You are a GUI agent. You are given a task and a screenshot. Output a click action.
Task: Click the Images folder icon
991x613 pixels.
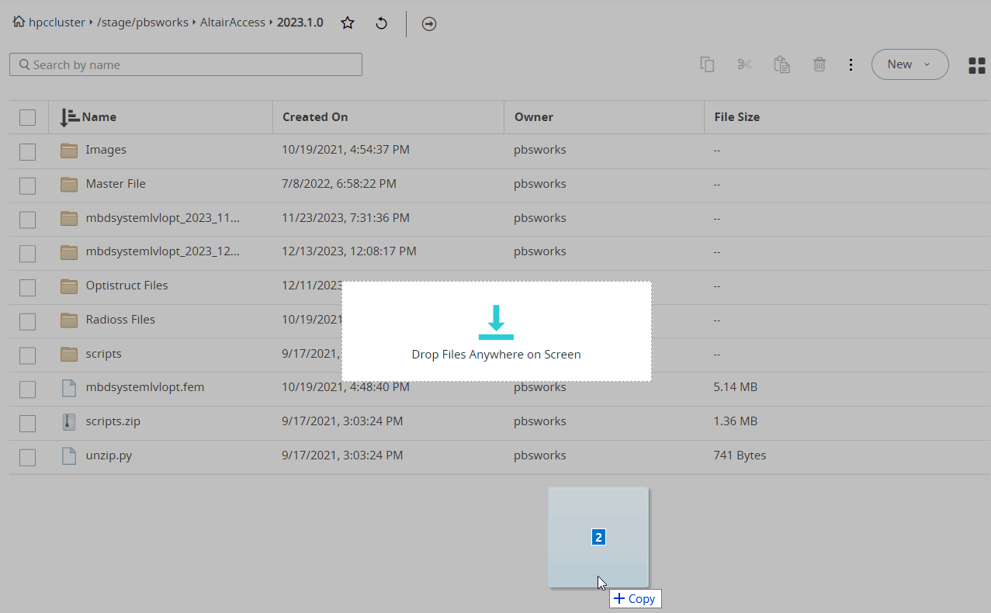[69, 150]
